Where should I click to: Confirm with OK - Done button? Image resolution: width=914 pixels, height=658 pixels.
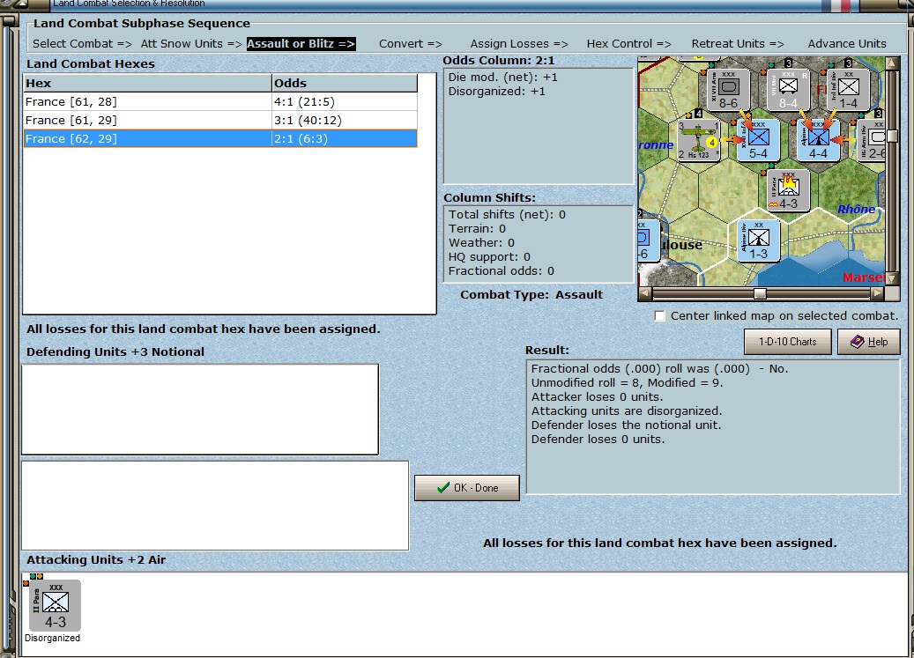pos(467,487)
